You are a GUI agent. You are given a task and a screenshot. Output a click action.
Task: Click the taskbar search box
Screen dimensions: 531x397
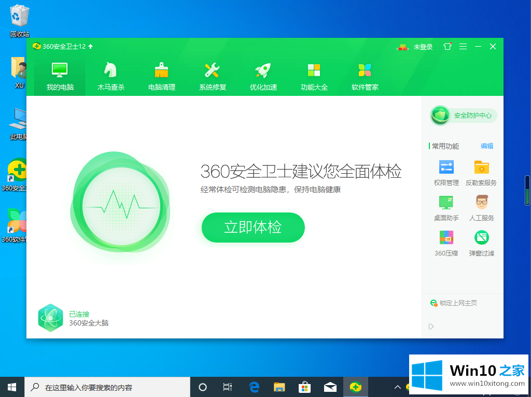click(107, 387)
